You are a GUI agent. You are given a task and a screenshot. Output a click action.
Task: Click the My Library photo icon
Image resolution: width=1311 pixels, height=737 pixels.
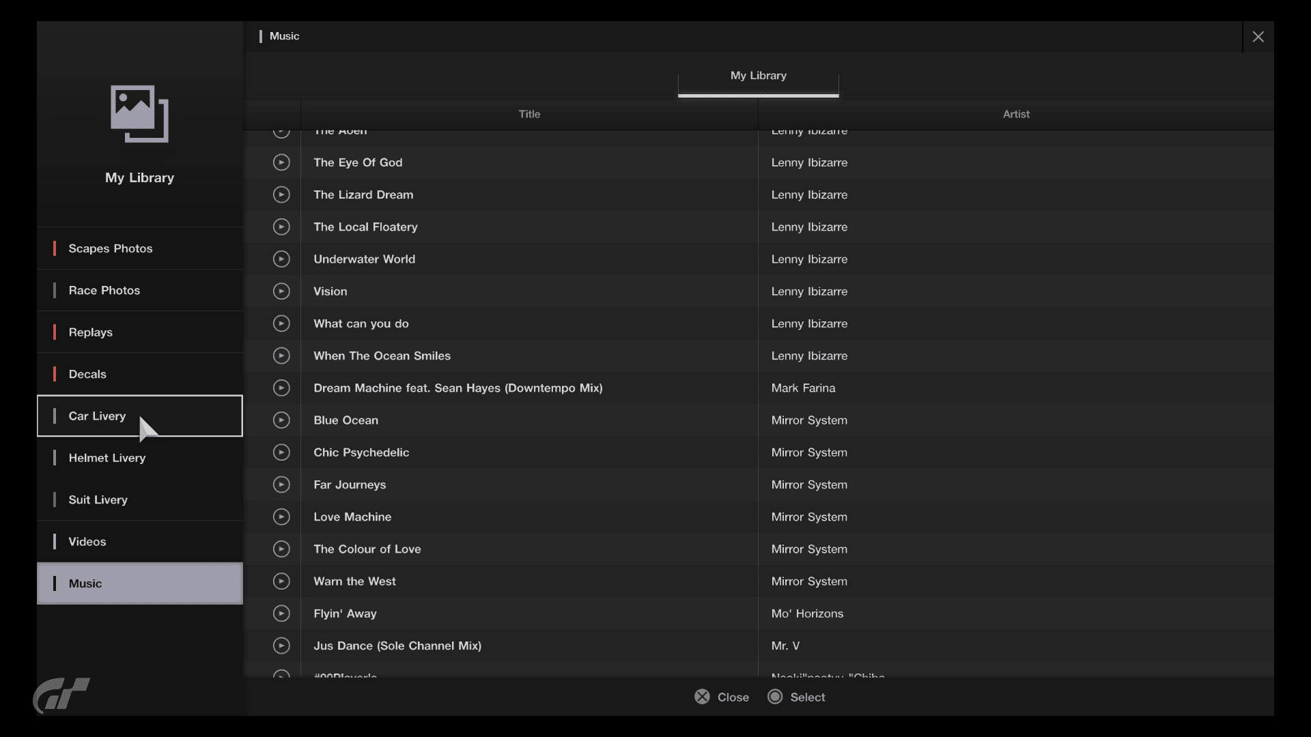[x=139, y=114]
